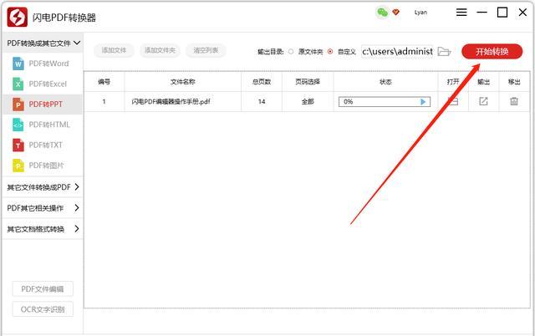Click the output path input field
This screenshot has width=535, height=336.
click(x=397, y=52)
